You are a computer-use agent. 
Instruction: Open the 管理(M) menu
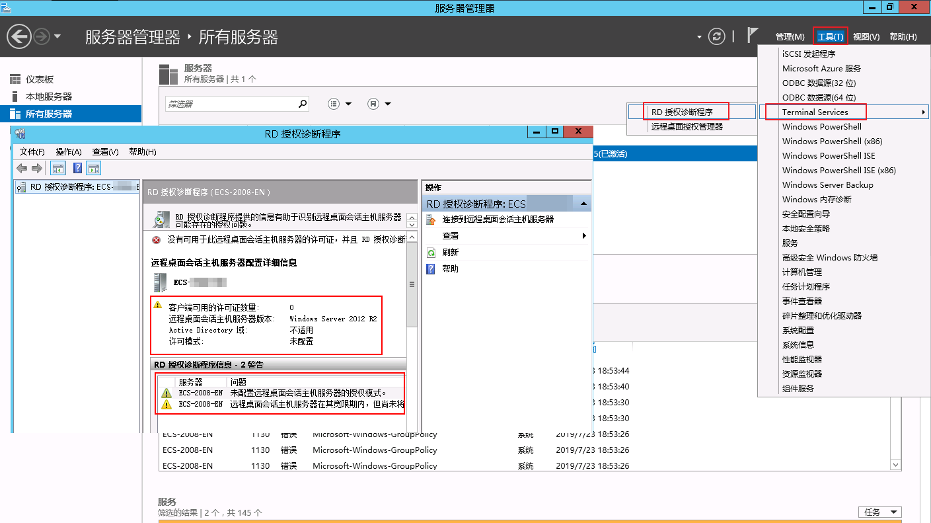click(x=790, y=37)
